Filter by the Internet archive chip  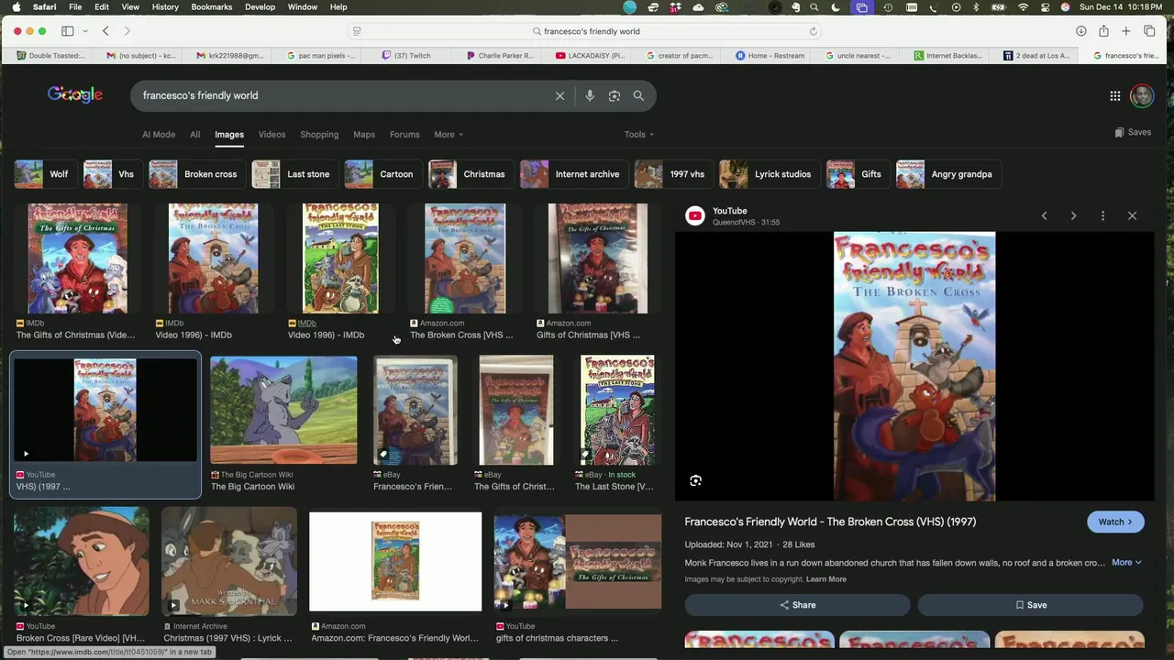572,174
